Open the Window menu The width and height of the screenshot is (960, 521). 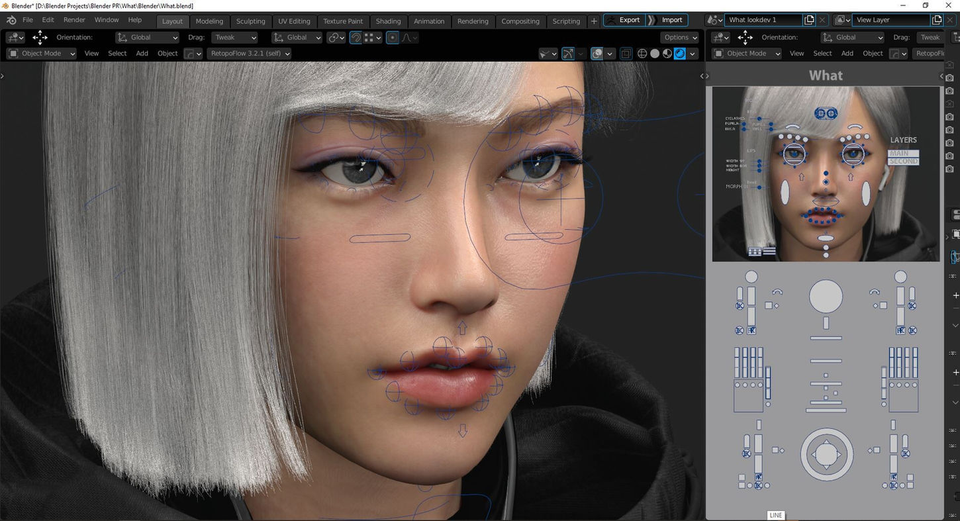[x=107, y=20]
